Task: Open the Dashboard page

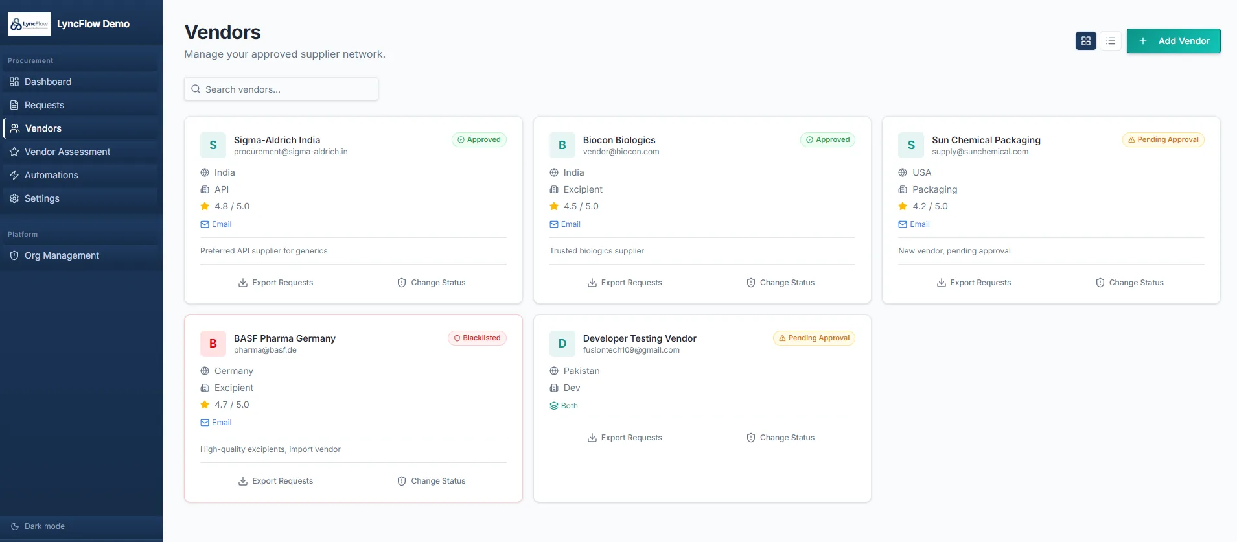Action: (81, 82)
